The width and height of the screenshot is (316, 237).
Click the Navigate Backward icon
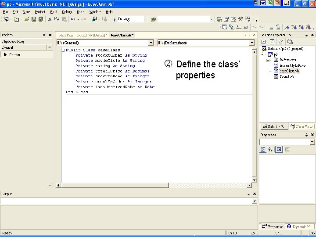pos(94,19)
